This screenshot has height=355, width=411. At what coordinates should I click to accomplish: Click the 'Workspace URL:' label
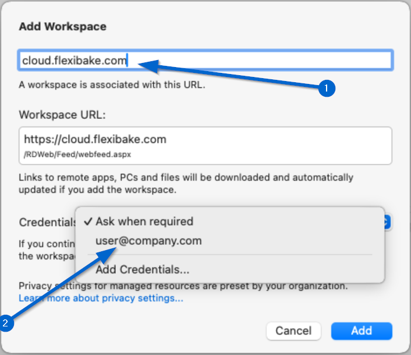(x=62, y=115)
